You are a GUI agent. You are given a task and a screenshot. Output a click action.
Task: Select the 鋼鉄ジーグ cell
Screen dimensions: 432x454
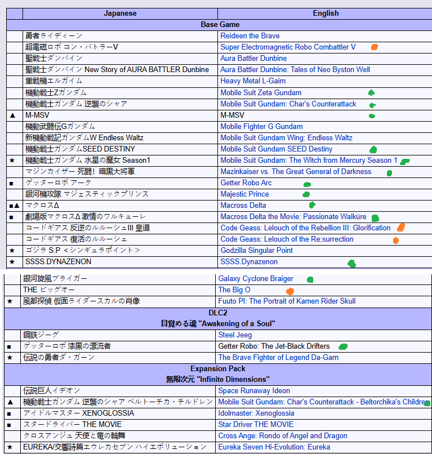118,335
